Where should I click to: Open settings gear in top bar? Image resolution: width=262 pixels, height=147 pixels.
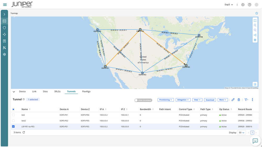[243, 5]
